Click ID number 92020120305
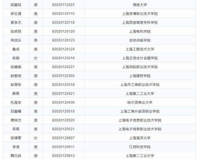 63,76
